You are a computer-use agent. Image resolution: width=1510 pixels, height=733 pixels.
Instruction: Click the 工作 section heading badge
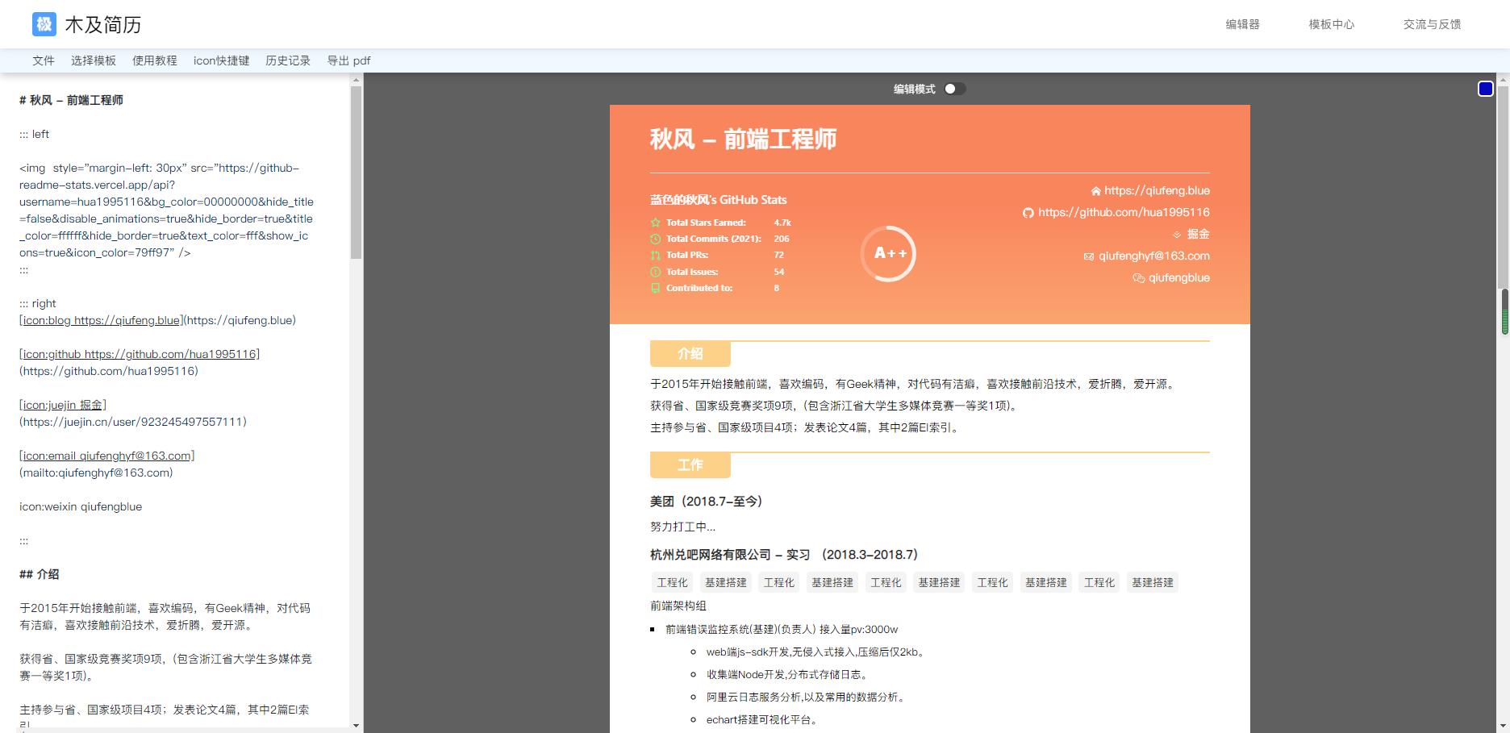click(x=690, y=465)
